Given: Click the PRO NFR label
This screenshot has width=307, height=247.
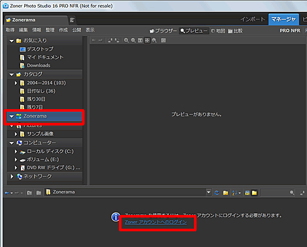Looking at the screenshot, I should pyautogui.click(x=290, y=31).
